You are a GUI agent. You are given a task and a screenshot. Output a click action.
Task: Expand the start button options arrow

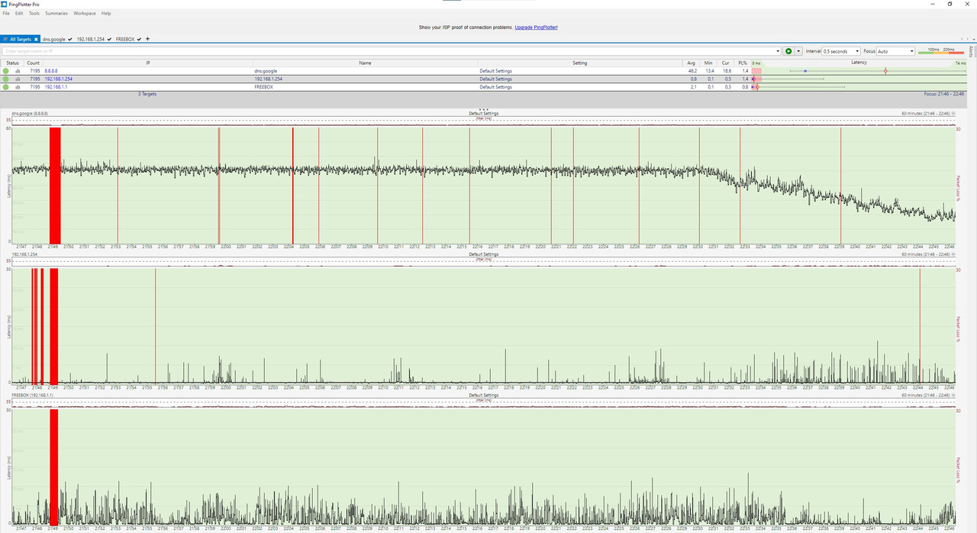tap(798, 51)
